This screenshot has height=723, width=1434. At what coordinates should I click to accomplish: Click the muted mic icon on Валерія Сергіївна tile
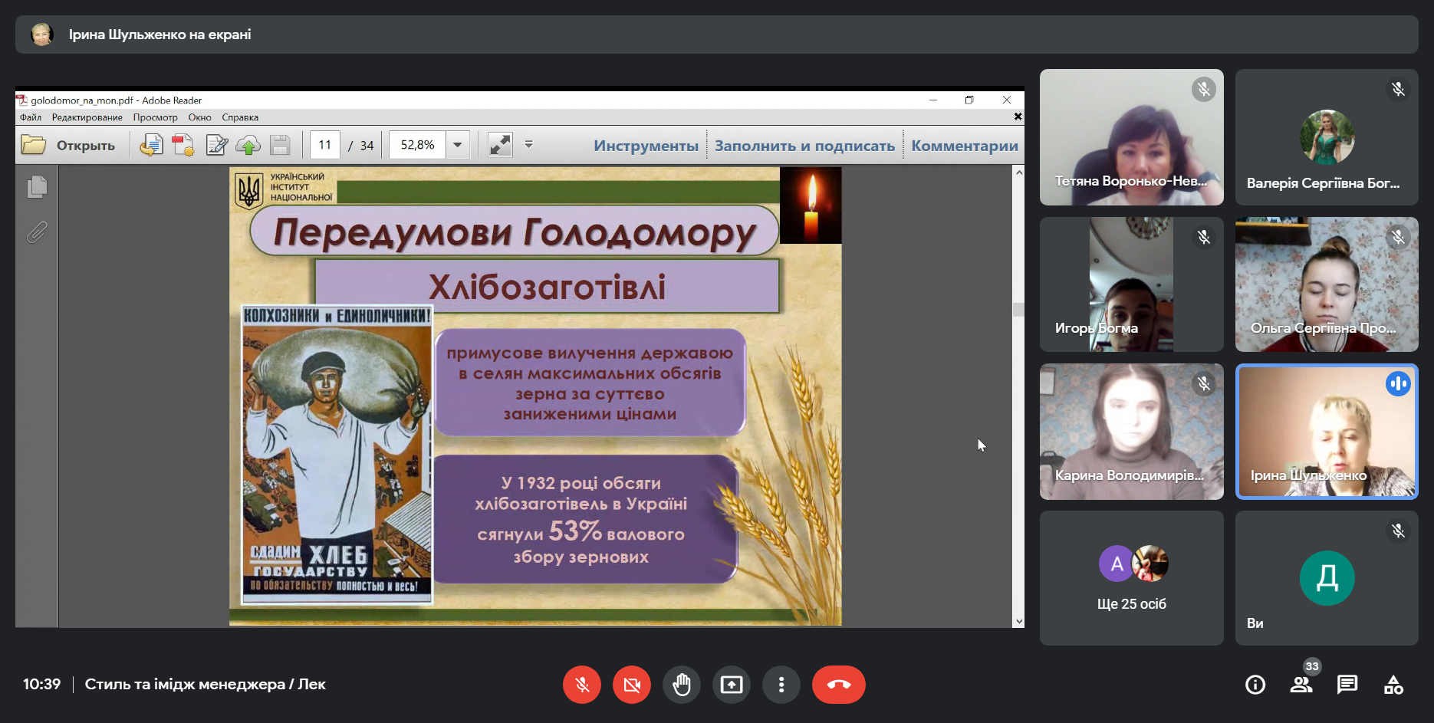coord(1399,90)
